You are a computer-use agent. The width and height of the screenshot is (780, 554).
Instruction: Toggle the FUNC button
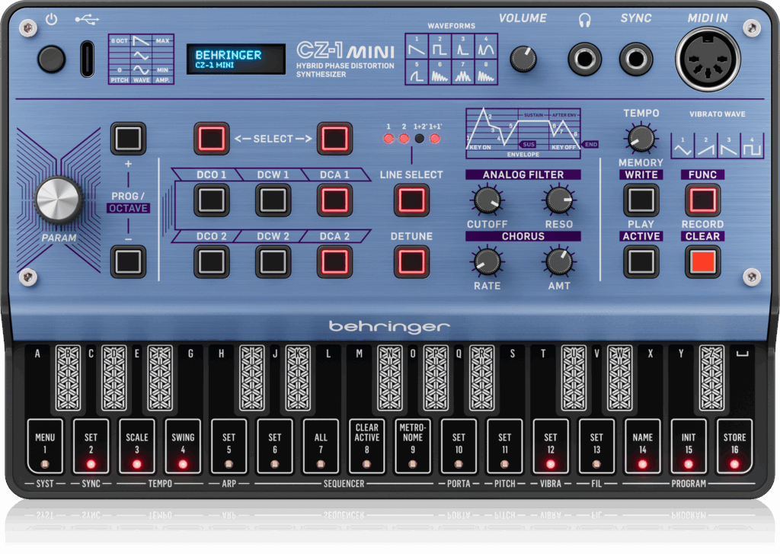tap(702, 200)
